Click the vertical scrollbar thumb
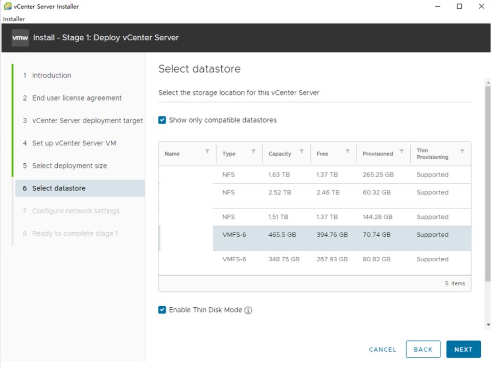Viewport: 491px width, 368px height. [x=488, y=184]
